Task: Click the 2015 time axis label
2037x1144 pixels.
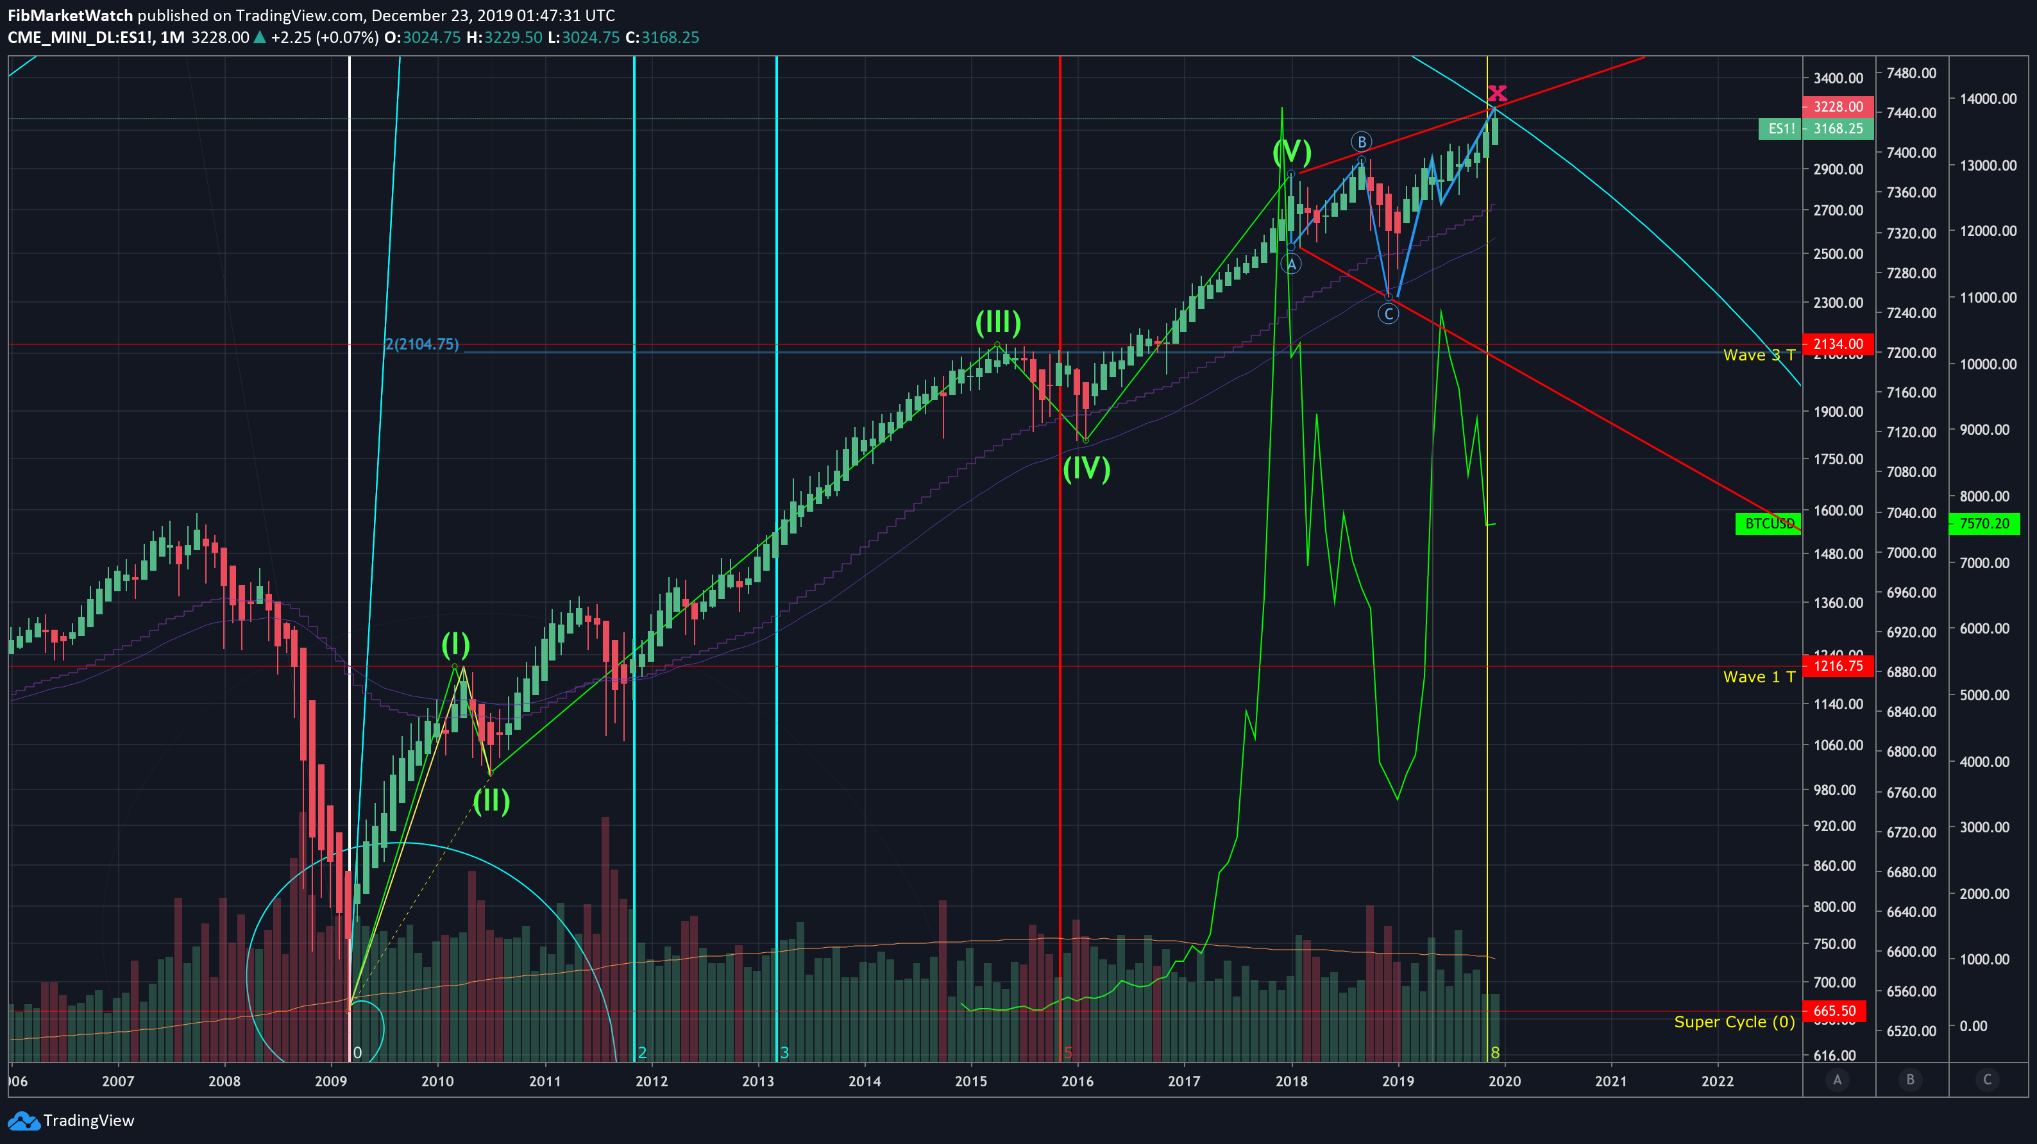Action: coord(970,1081)
